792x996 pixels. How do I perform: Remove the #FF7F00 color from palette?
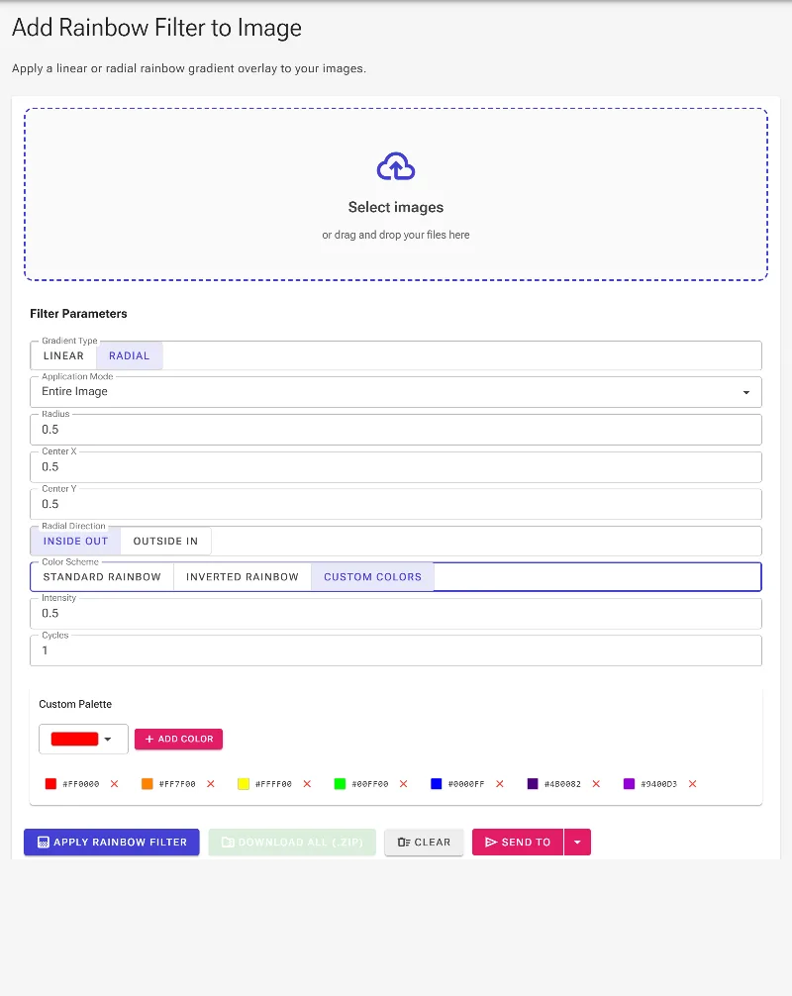point(211,784)
